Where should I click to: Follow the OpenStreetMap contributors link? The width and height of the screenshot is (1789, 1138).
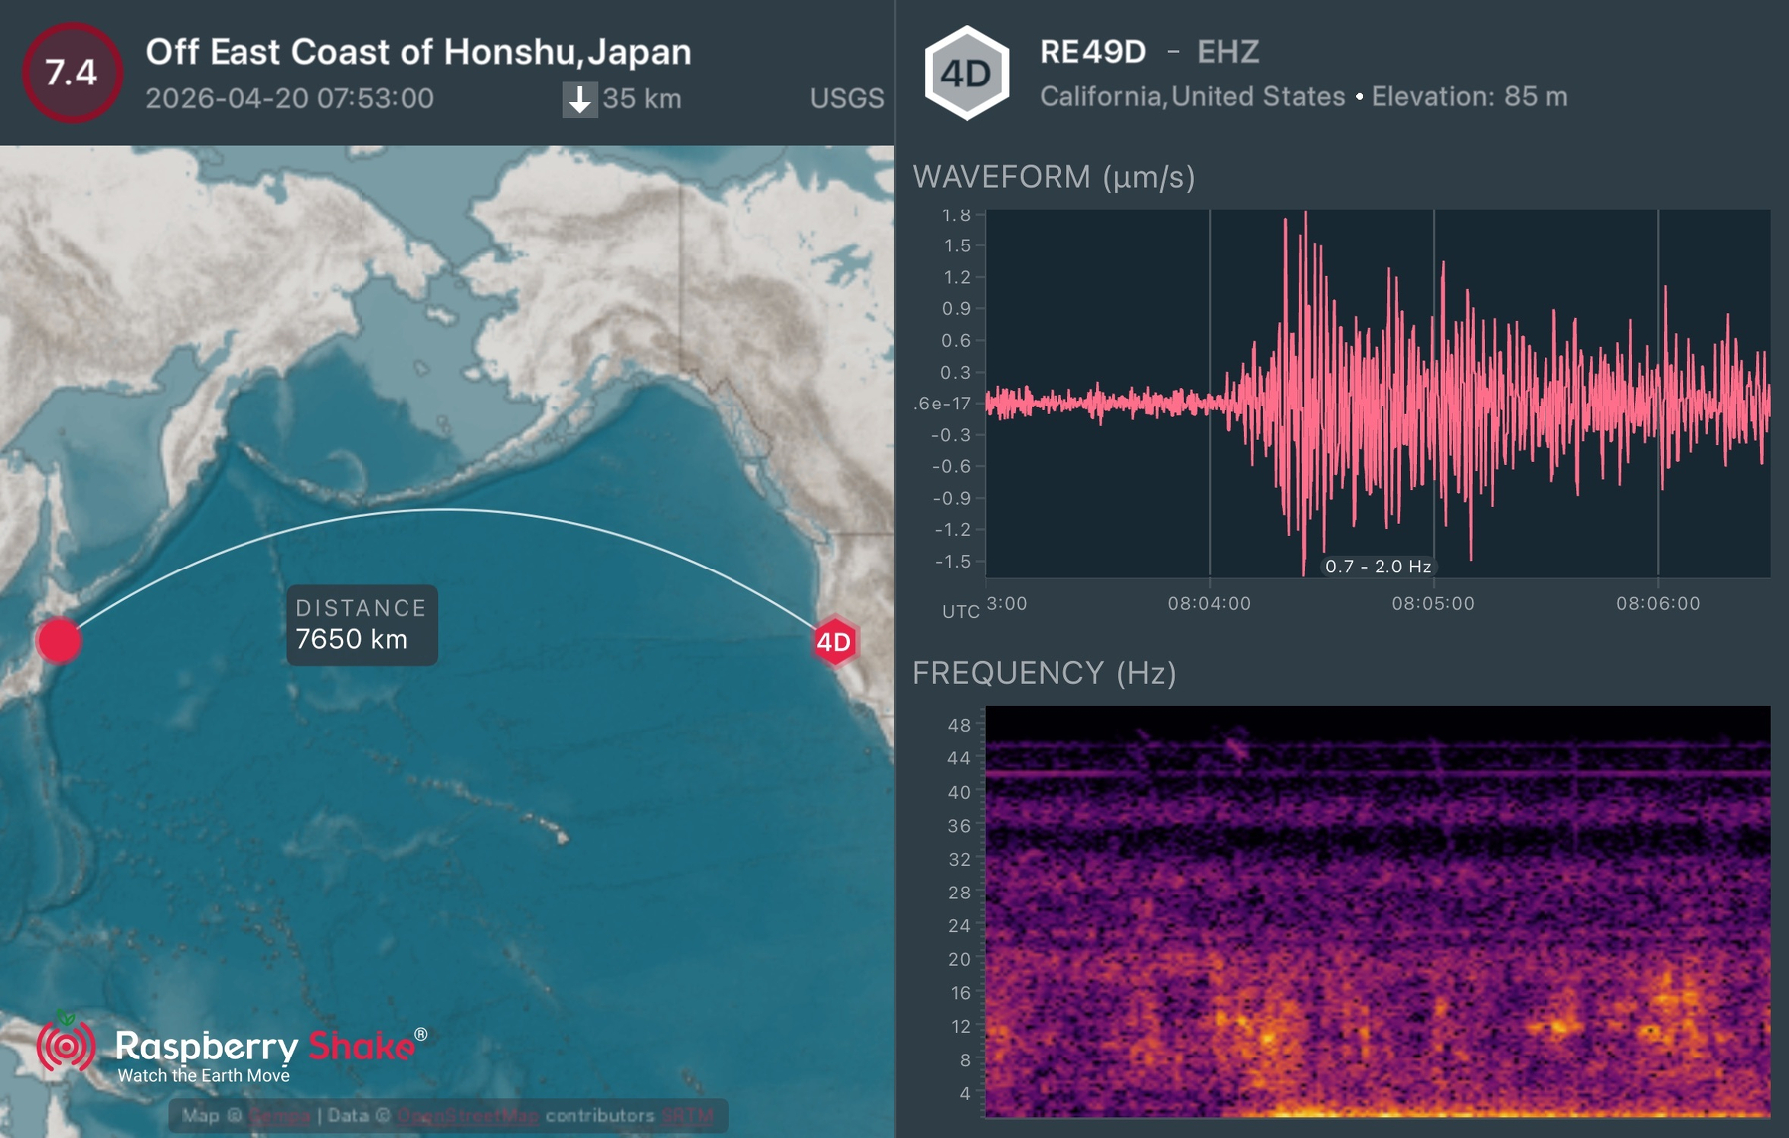tap(467, 1115)
